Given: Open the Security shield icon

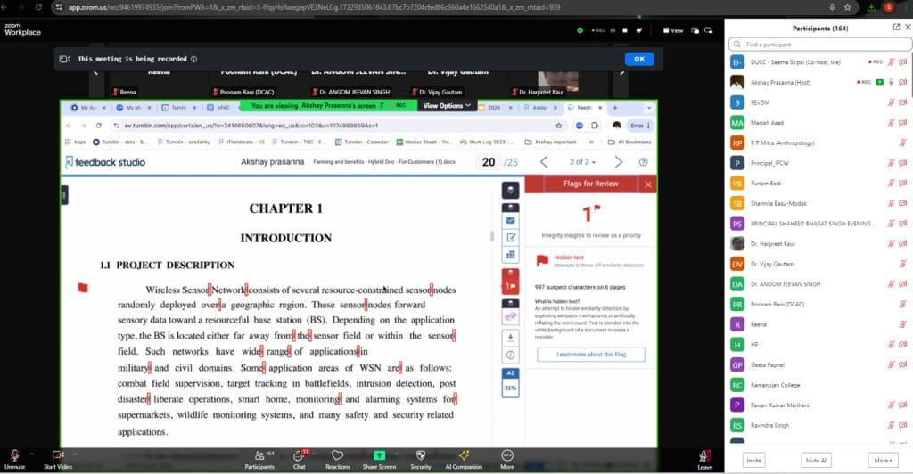Looking at the screenshot, I should (x=420, y=455).
